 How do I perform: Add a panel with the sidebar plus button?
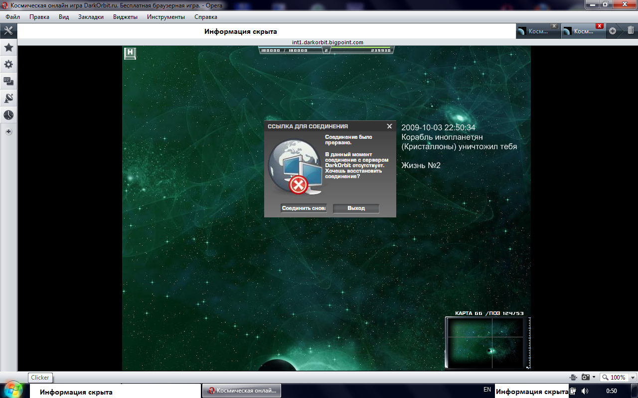[x=8, y=132]
